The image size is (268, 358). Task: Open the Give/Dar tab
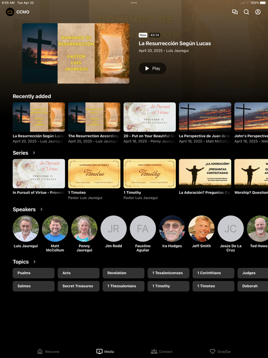(x=221, y=351)
